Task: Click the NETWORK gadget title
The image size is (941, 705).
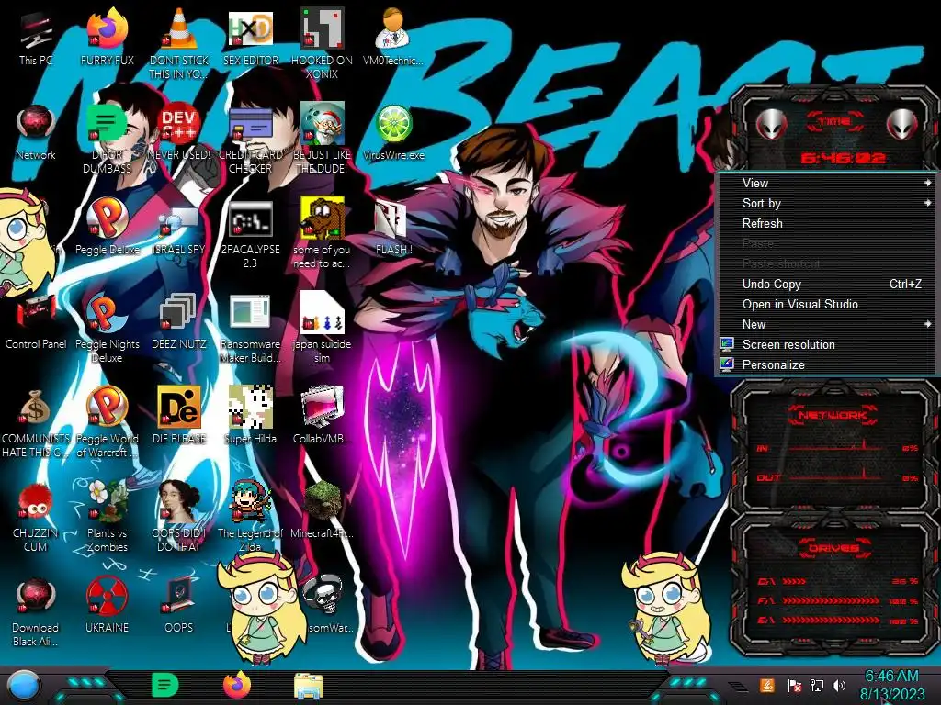Action: [833, 415]
